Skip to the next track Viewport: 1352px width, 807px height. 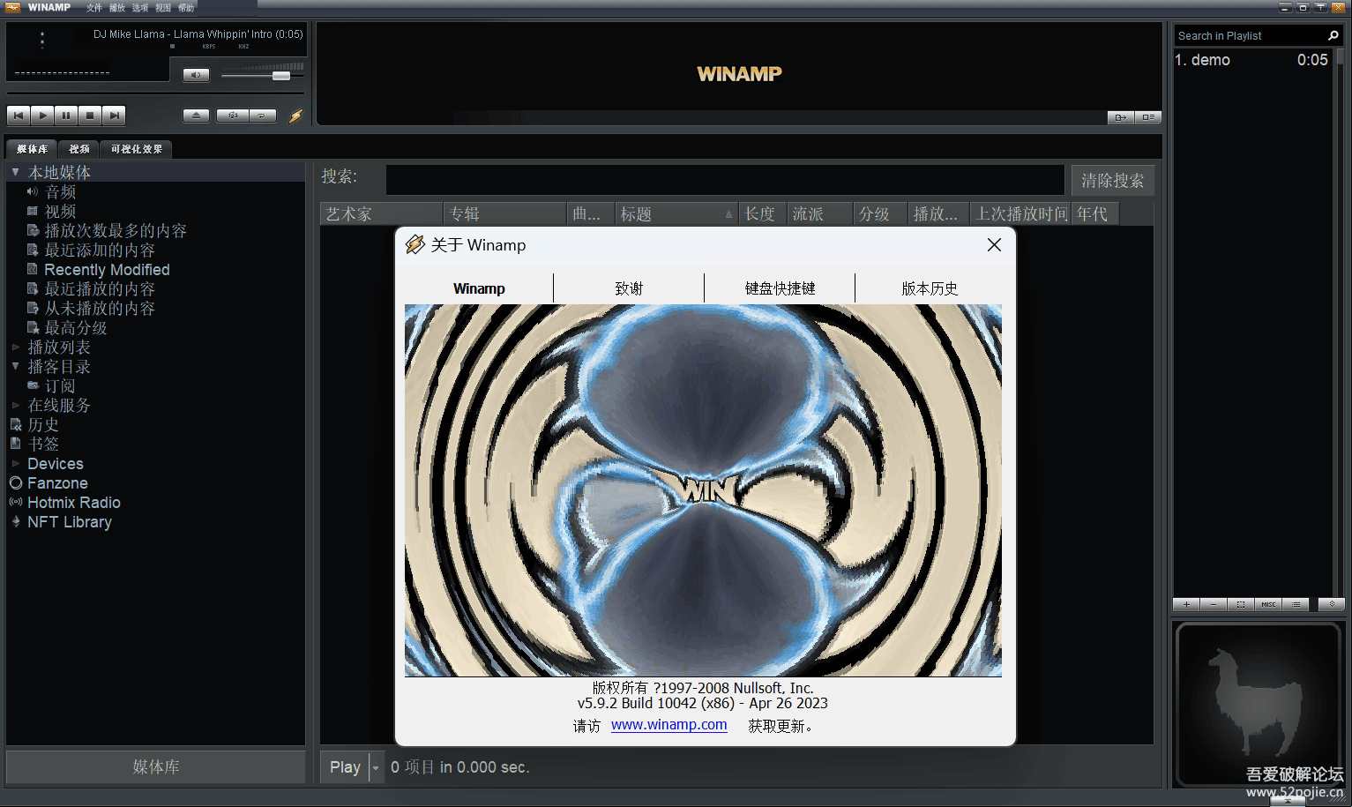pos(114,116)
